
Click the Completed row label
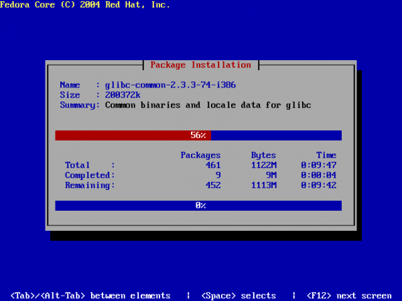point(90,175)
